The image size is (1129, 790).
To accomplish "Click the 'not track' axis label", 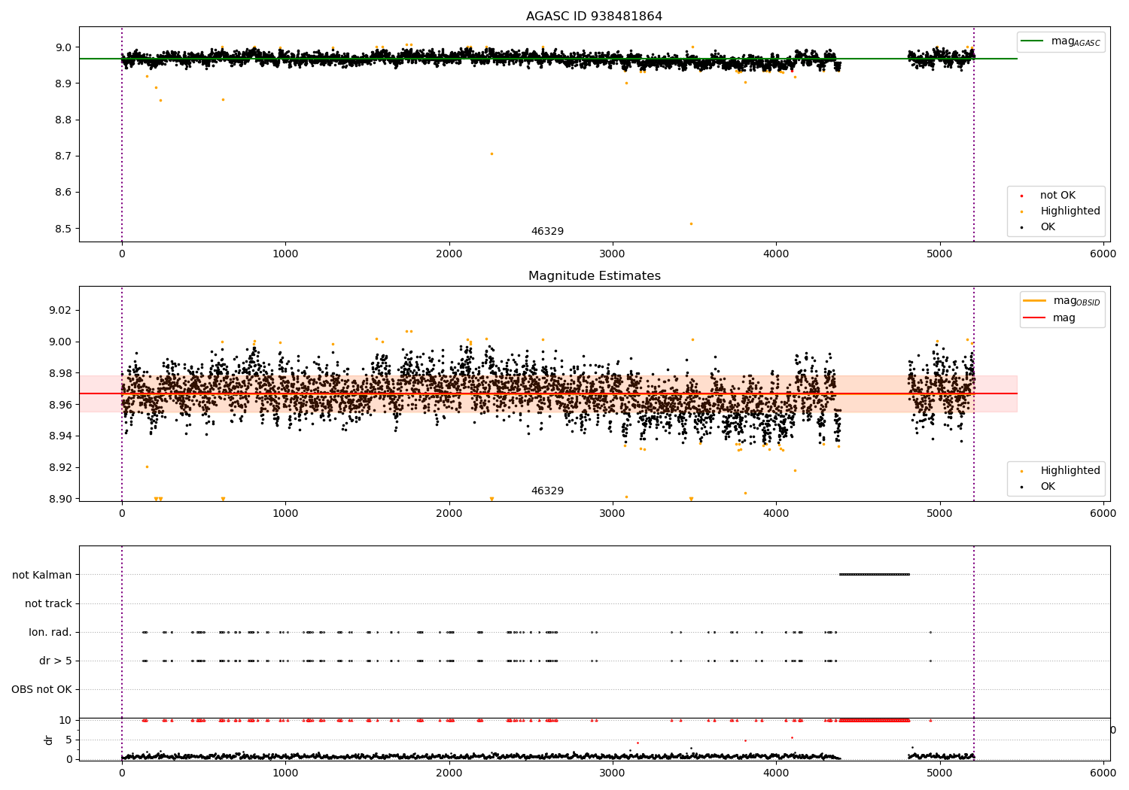I will (x=48, y=604).
